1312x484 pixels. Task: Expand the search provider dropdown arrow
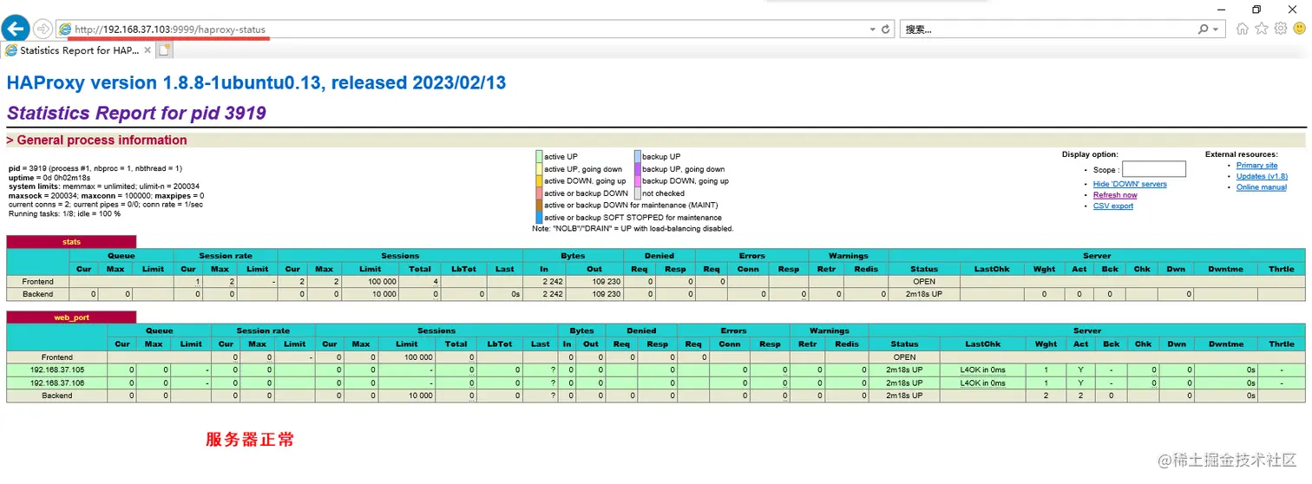(1216, 29)
